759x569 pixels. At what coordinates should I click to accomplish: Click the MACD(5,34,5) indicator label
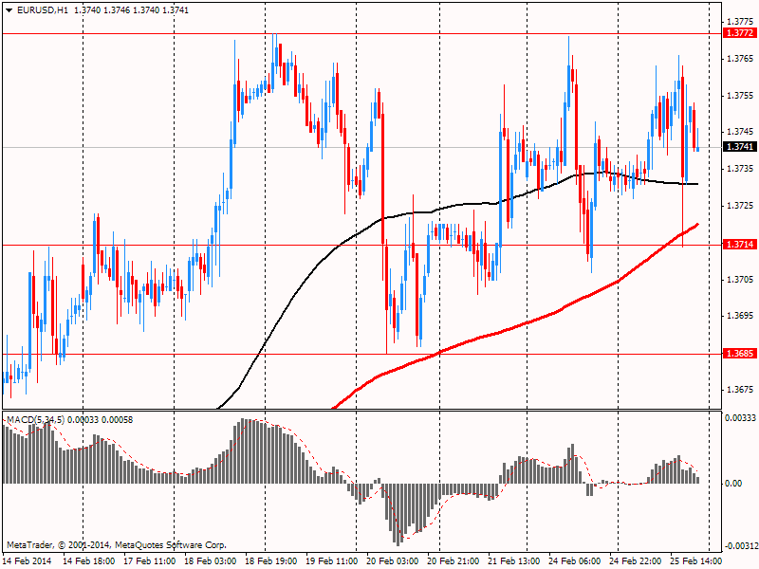35,419
